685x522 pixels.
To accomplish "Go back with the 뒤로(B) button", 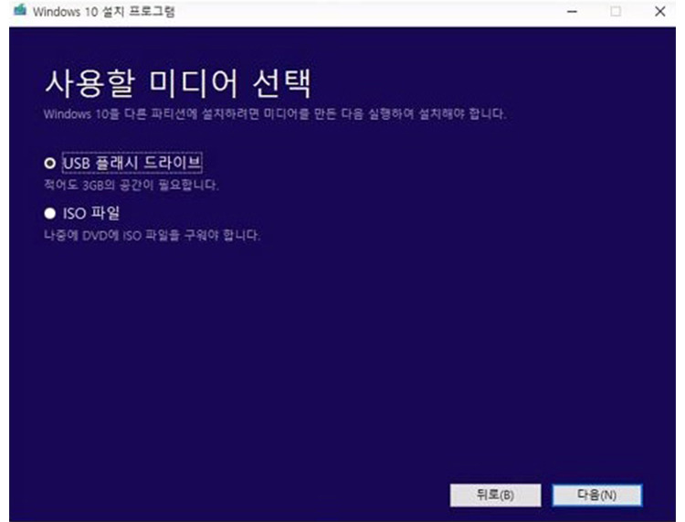I will click(x=495, y=495).
